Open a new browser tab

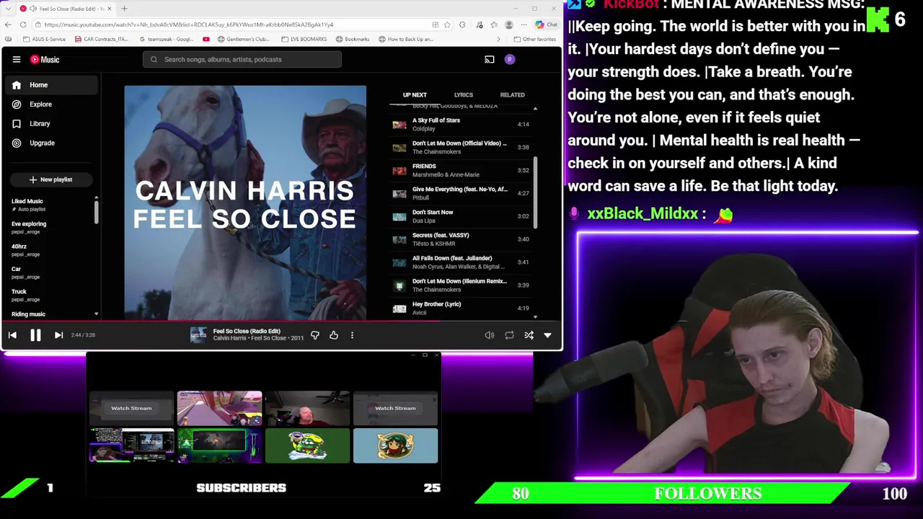coord(124,9)
